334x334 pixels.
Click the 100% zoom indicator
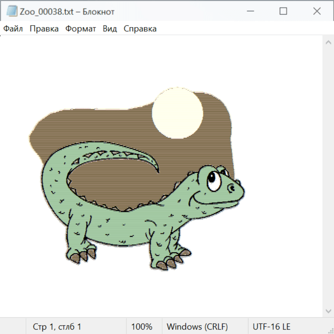click(142, 327)
